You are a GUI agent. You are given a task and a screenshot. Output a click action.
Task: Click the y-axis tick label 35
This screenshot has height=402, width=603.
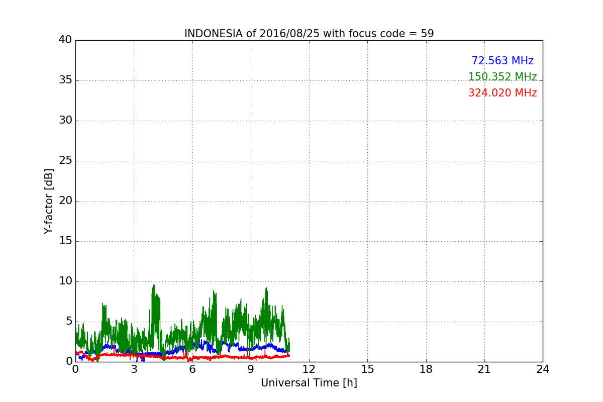click(x=65, y=80)
